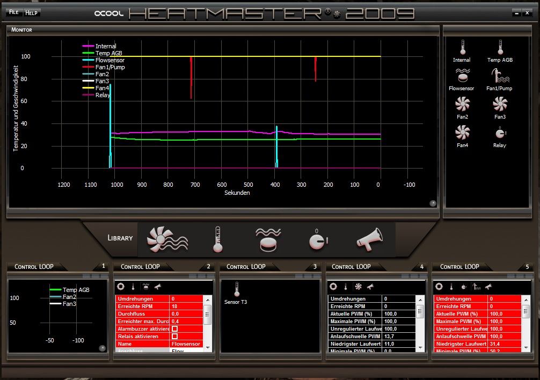Select the Control Loop 1 header tab

(34, 267)
